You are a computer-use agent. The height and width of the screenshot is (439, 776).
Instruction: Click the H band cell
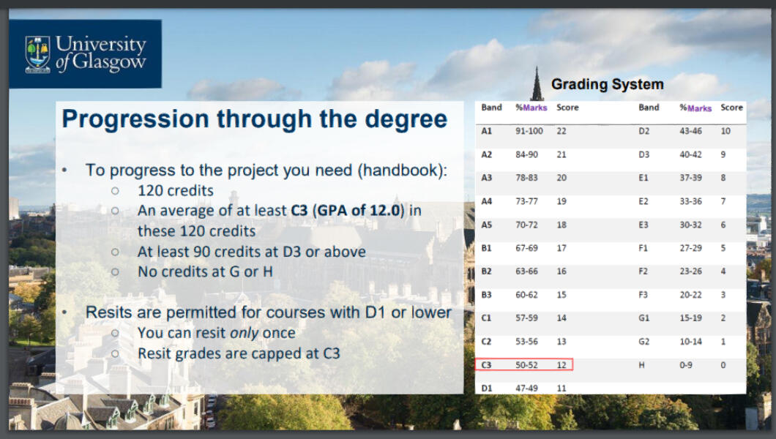tap(641, 365)
